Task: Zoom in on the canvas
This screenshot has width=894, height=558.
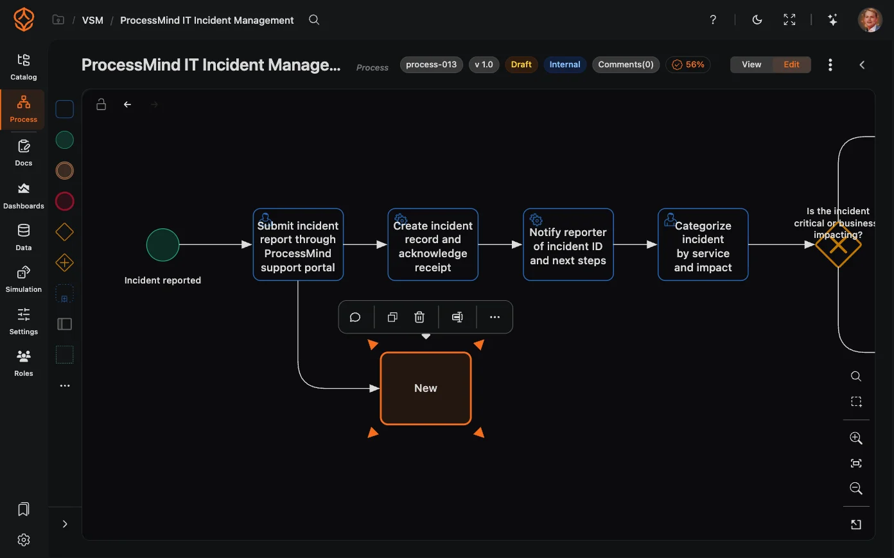Action: pyautogui.click(x=856, y=438)
